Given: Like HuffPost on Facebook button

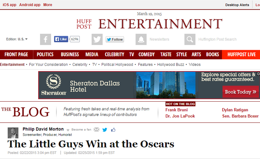Looking at the screenshot, I should pyautogui.click(x=61, y=39).
